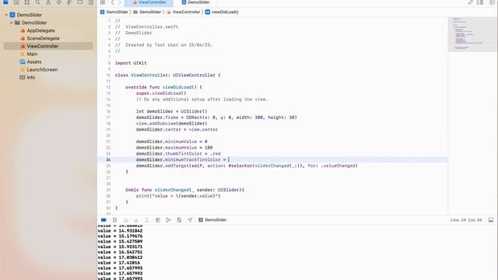
Task: Click the code review arrows icon
Action: tap(470, 2)
